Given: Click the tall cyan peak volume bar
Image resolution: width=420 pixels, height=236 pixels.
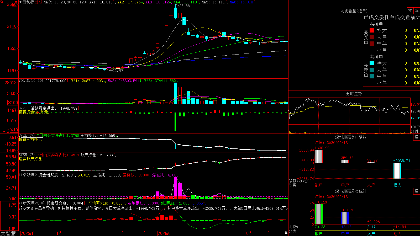Looking at the screenshot, I should pos(175,93).
